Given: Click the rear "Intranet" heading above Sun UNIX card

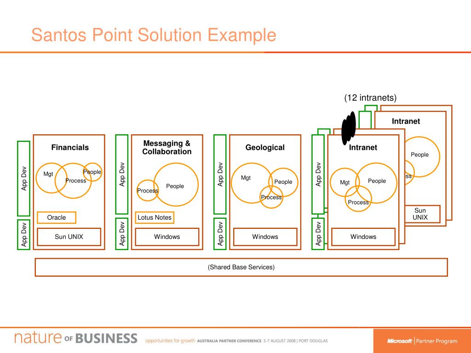Looking at the screenshot, I should (x=406, y=121).
